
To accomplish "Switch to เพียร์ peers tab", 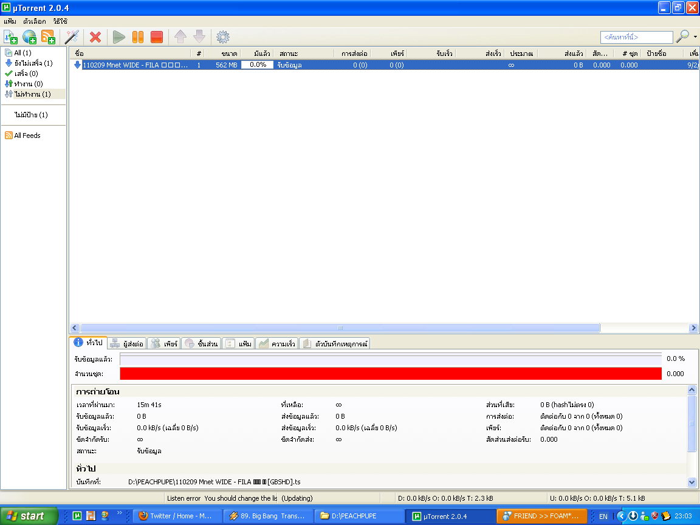I will point(164,343).
